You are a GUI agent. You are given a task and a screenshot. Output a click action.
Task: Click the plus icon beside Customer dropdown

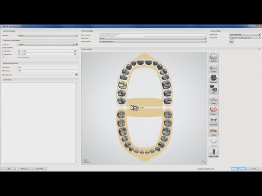click(76, 44)
